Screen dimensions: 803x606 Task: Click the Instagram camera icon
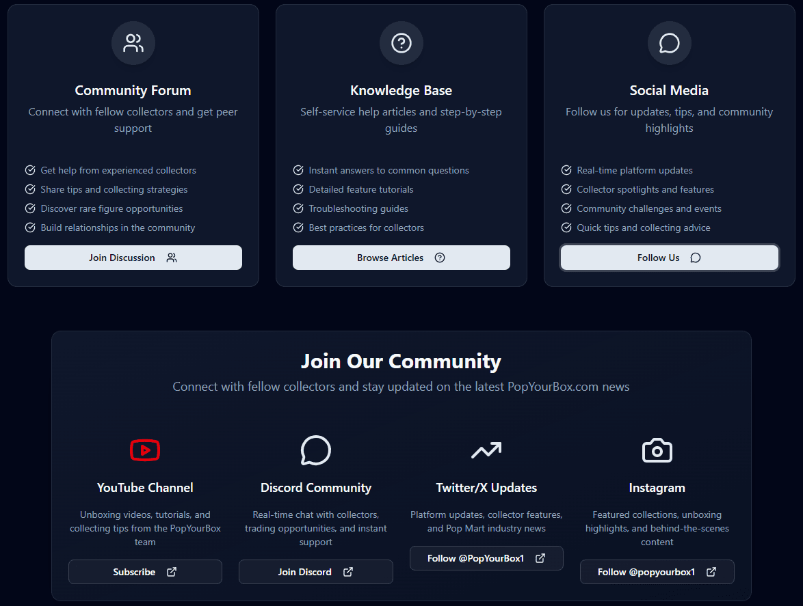click(657, 450)
